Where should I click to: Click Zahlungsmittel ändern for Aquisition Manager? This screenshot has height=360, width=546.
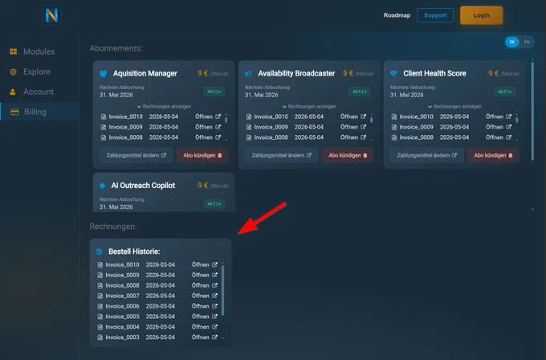[136, 155]
